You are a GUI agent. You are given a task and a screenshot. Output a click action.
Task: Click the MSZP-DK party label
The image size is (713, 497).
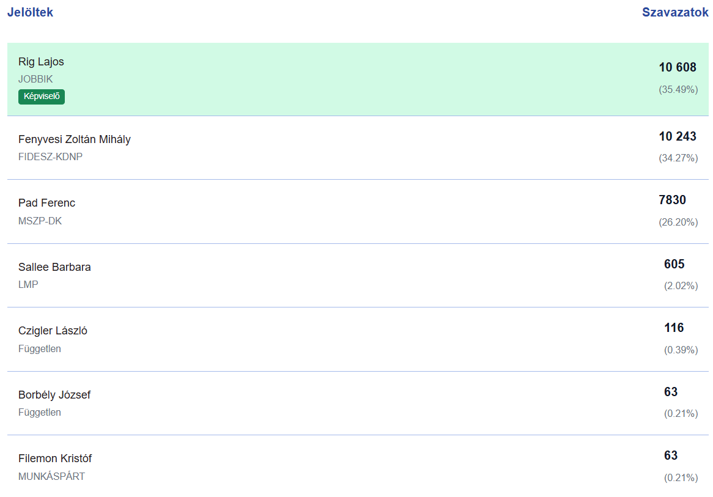pos(40,221)
